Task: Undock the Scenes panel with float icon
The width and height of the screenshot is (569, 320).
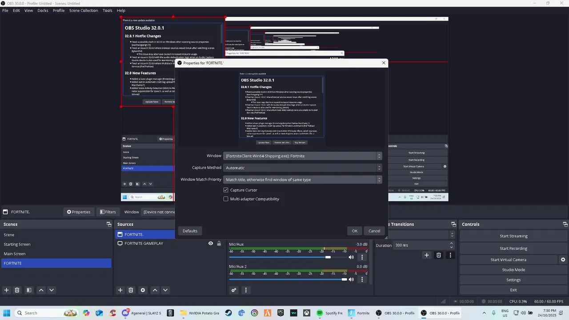Action: click(x=108, y=224)
